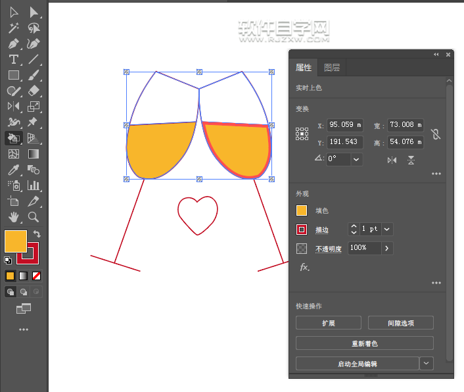The height and width of the screenshot is (392, 464).
Task: Open the 描边 stroke settings link
Action: tap(322, 230)
